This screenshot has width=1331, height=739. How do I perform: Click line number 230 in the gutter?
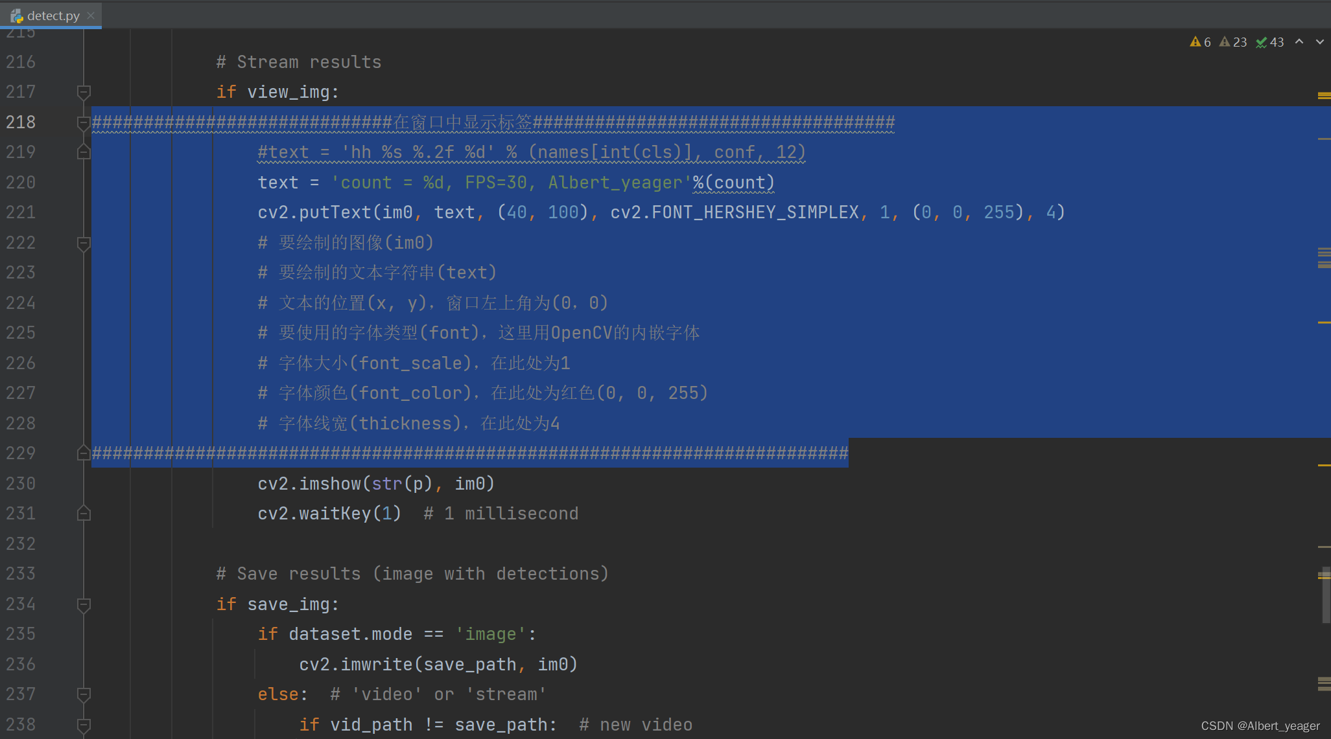tap(21, 484)
